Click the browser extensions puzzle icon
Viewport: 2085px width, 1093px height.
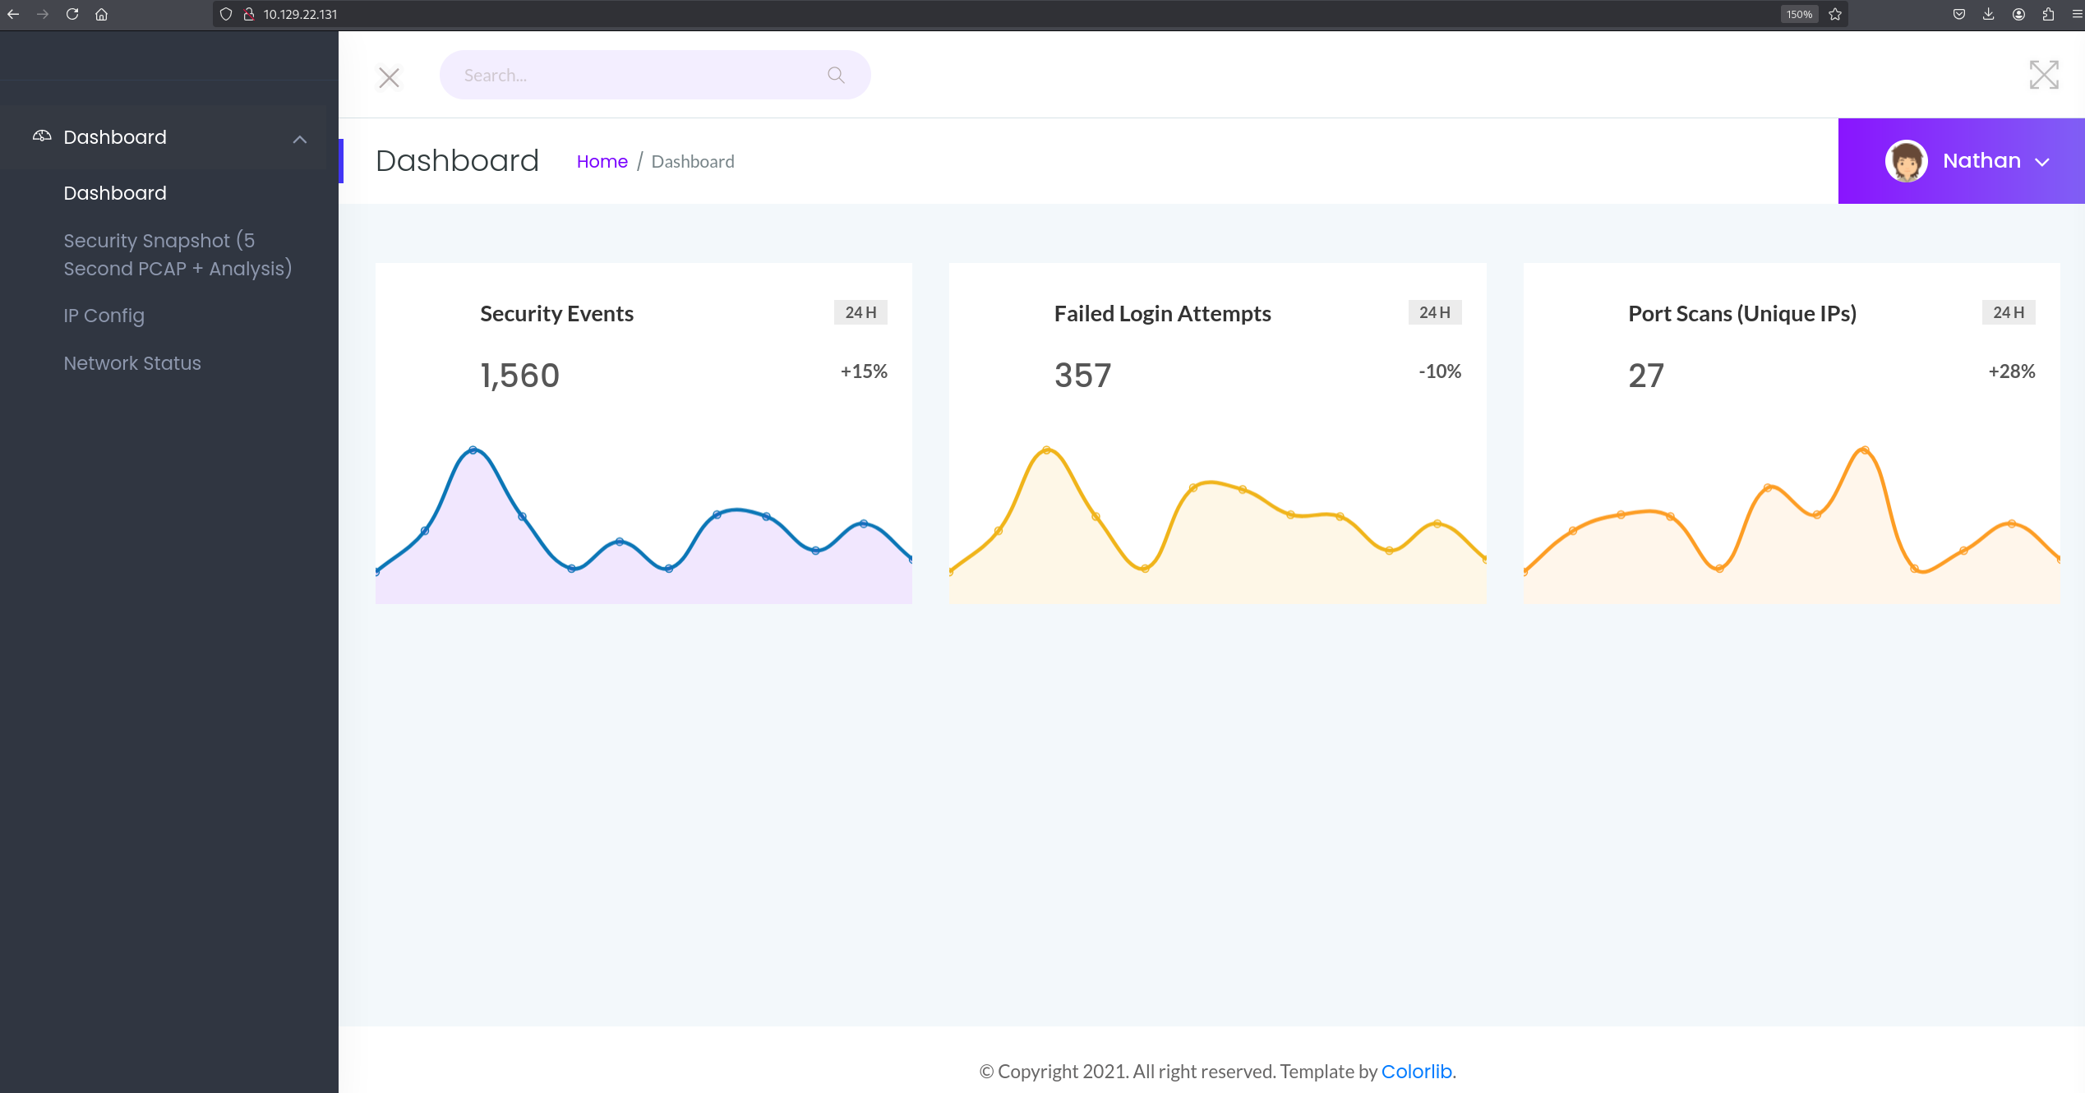(2047, 14)
